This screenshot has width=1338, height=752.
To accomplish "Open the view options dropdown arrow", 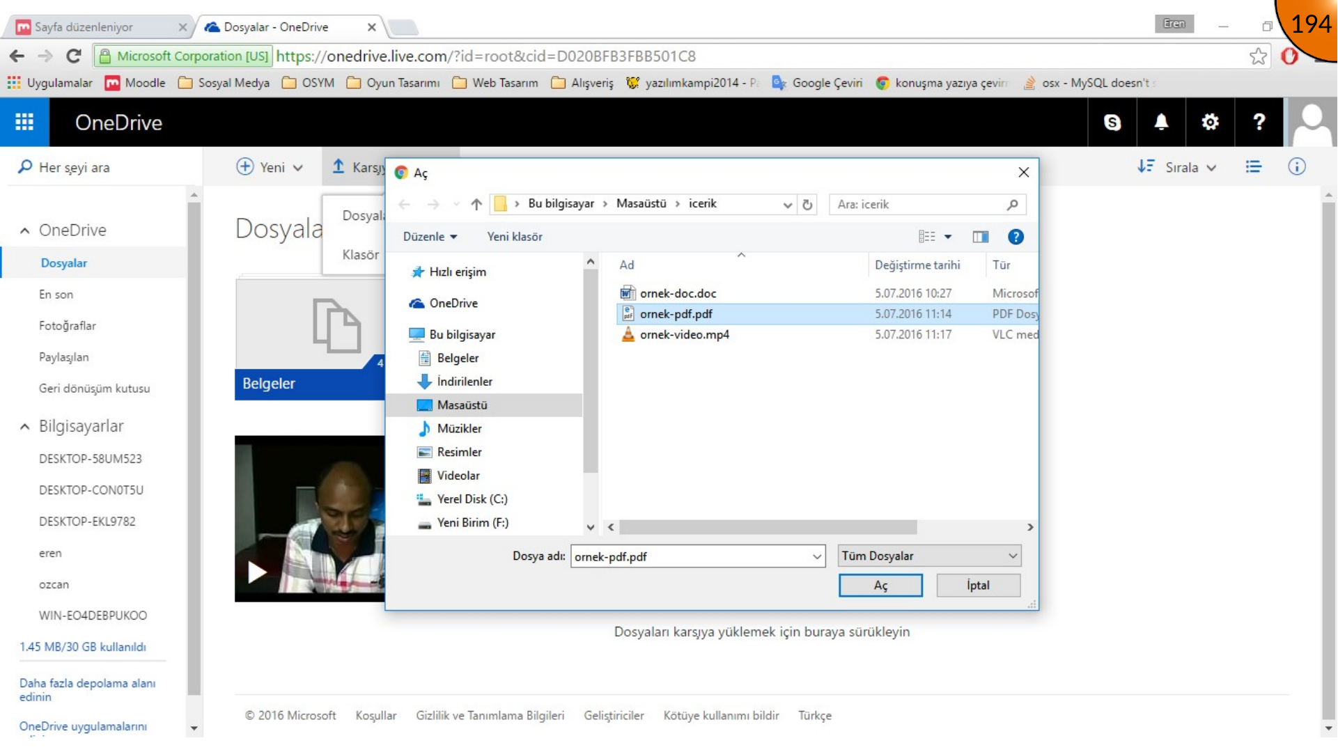I will click(x=948, y=237).
